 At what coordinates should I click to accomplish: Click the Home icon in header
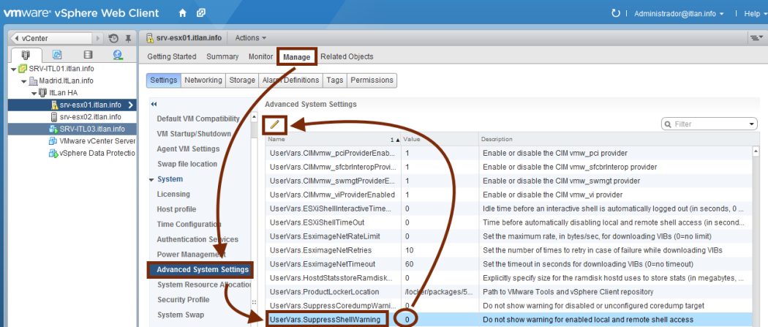[x=183, y=13]
